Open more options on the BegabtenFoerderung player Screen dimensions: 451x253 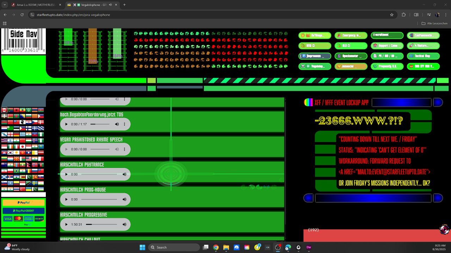[124, 124]
